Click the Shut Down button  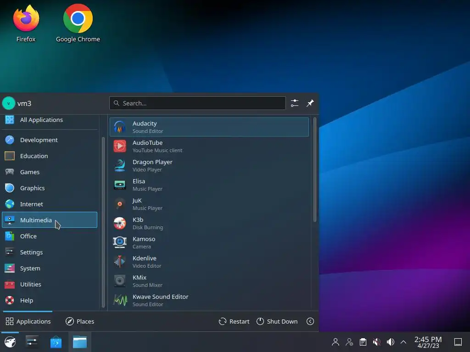[277, 321]
